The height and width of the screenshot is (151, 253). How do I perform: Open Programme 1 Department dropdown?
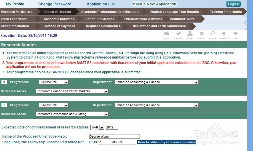pyautogui.click(x=156, y=82)
